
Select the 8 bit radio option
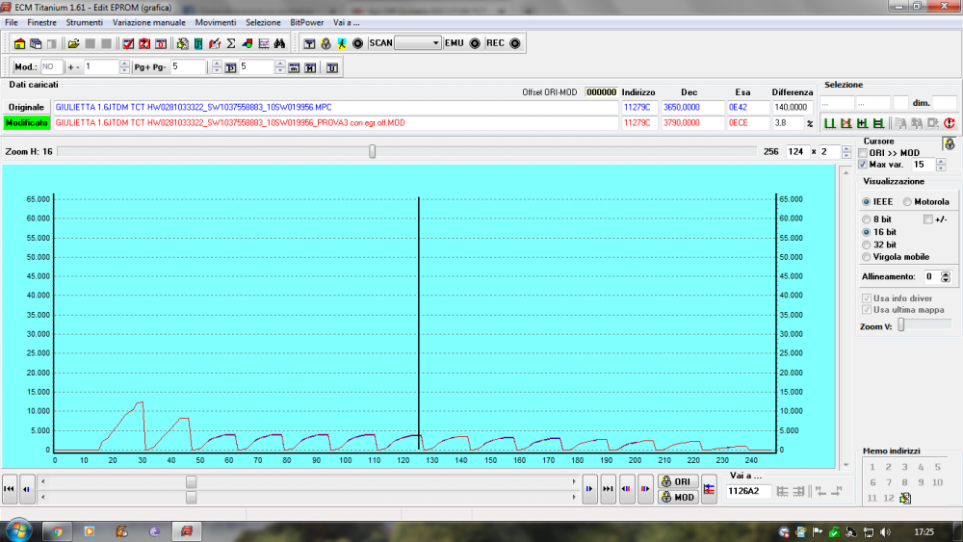click(x=866, y=219)
